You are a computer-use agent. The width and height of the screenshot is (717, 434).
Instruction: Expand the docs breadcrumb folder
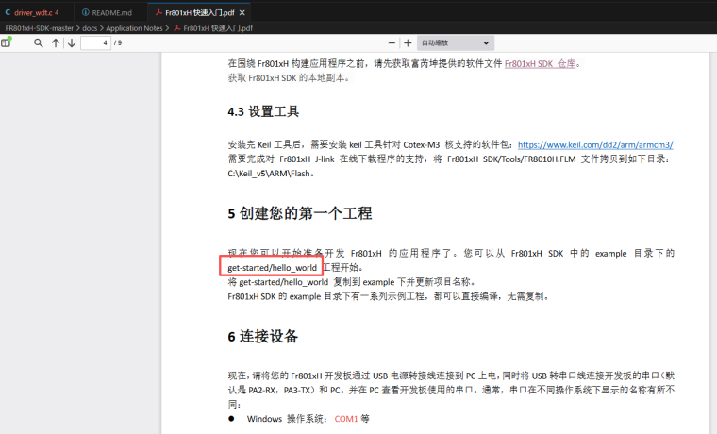coord(90,28)
